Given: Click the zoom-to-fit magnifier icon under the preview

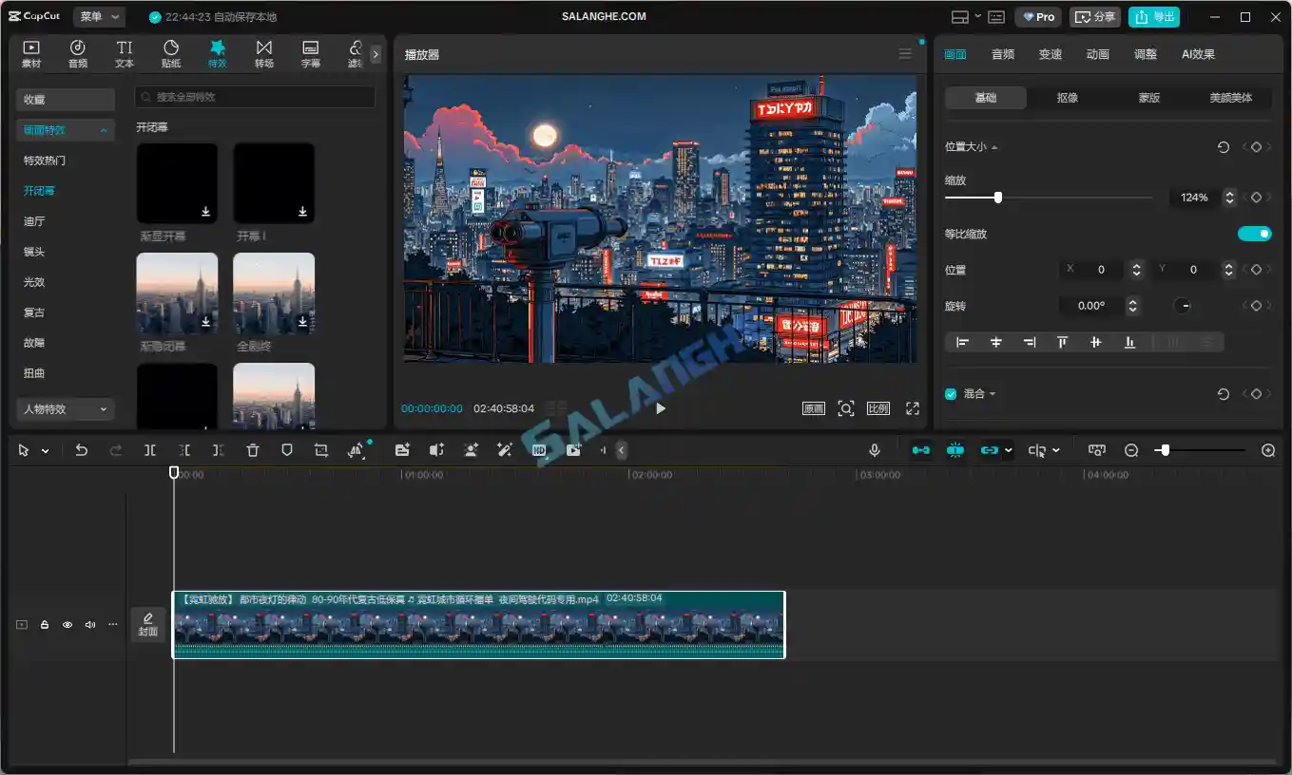Looking at the screenshot, I should point(846,408).
